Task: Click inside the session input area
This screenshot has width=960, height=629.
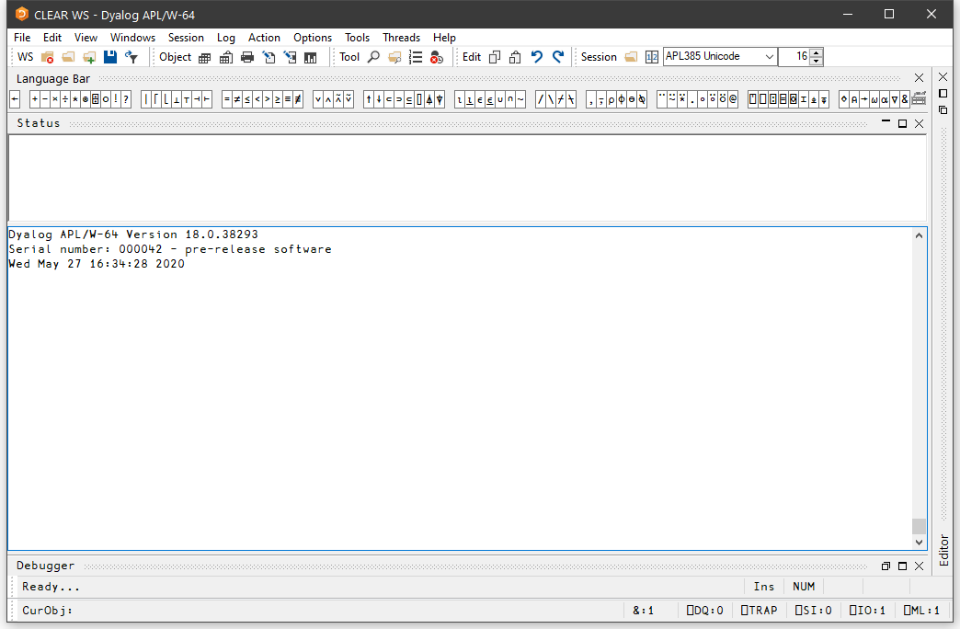Action: (x=460, y=386)
